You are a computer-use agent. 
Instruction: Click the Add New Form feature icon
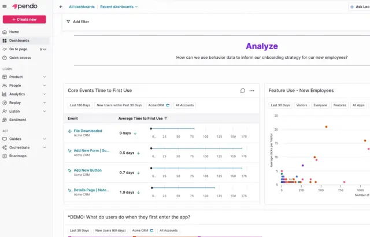[69, 151]
